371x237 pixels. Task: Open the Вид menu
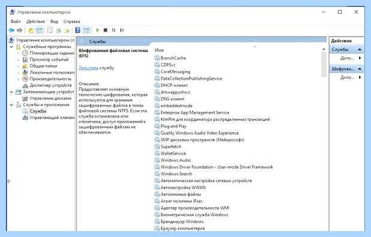click(x=54, y=22)
